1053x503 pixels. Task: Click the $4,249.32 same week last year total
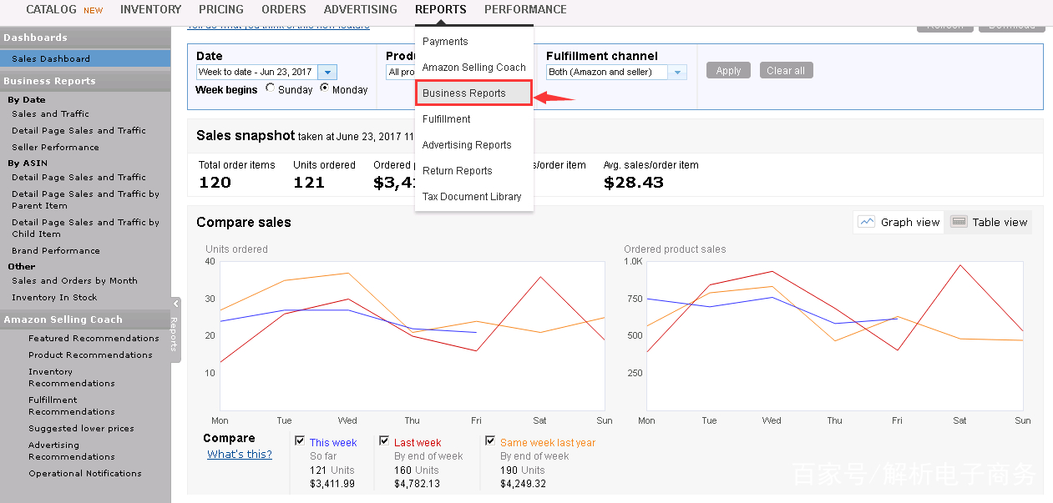523,484
